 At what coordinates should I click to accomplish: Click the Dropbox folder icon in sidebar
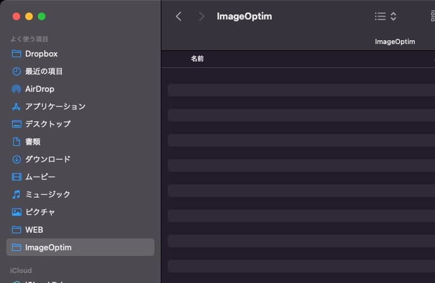pyautogui.click(x=16, y=54)
